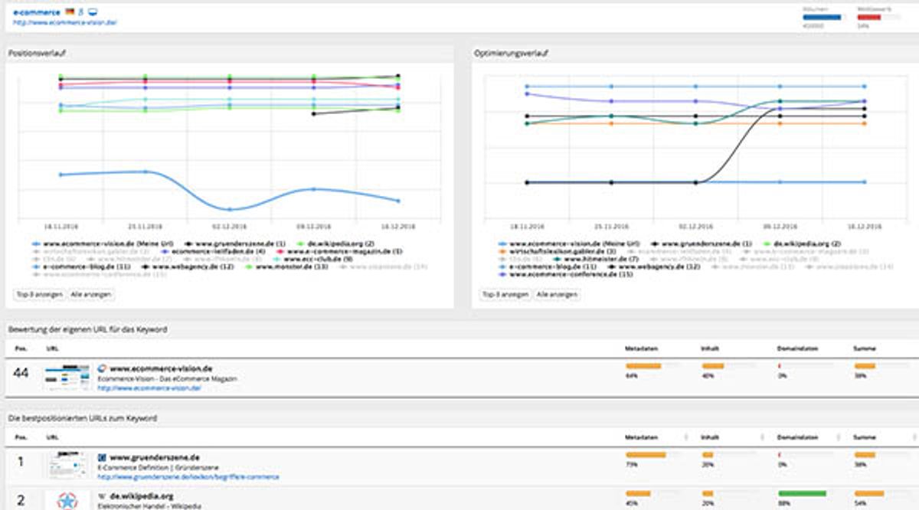919x510 pixels.
Task: Open the e-commerce keyword title link
Action: click(x=37, y=12)
